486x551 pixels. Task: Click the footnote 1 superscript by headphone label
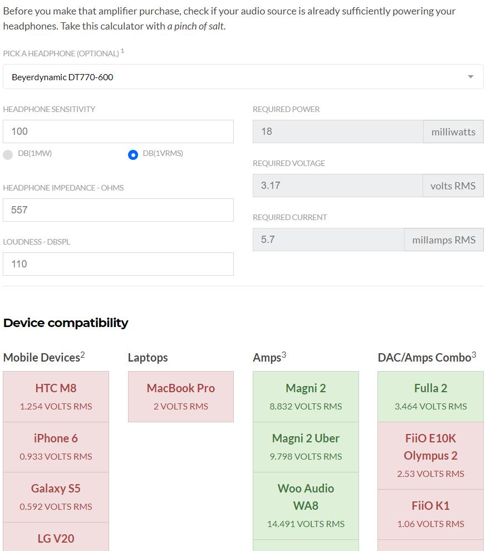click(x=122, y=51)
